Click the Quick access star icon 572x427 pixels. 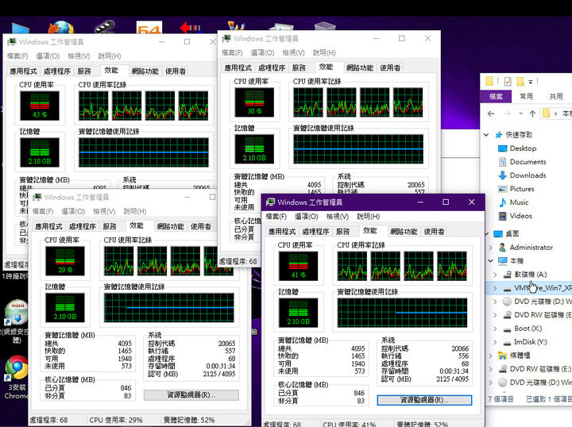click(x=498, y=135)
